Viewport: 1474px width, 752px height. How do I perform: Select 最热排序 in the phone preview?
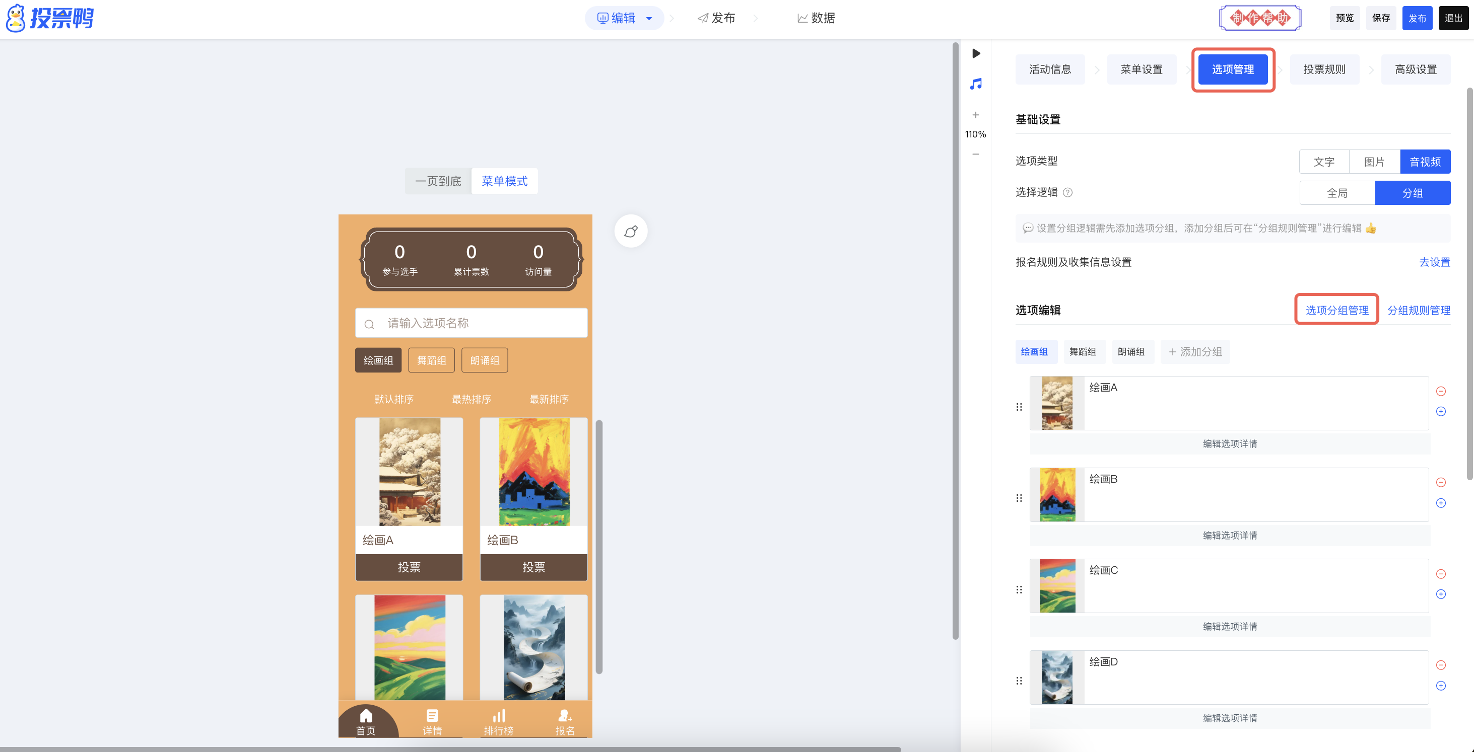coord(472,399)
